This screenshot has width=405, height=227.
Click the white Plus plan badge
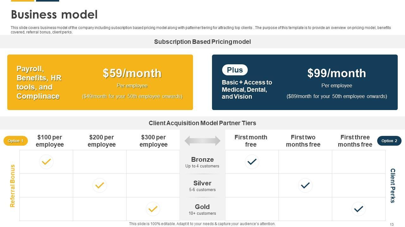point(235,70)
